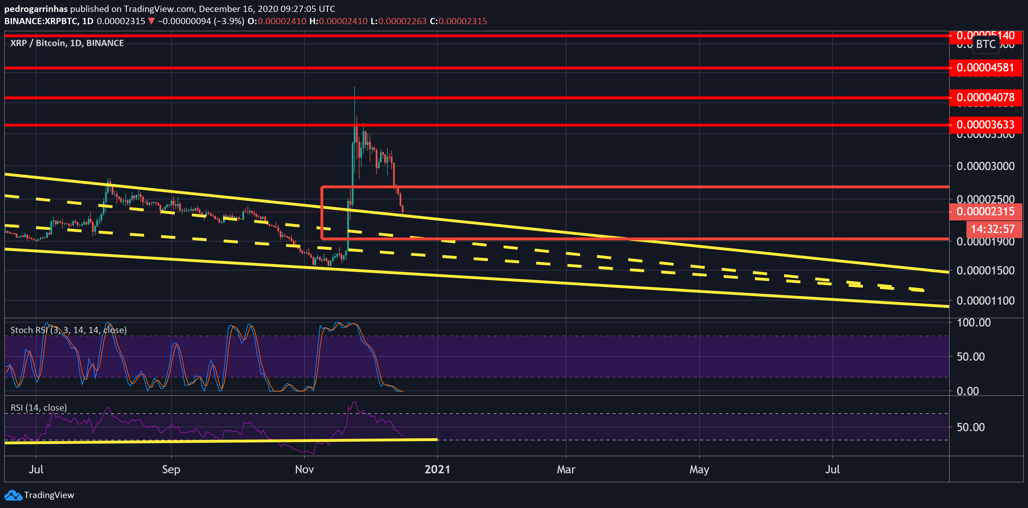Open the TradingView wordmark link

[49, 495]
